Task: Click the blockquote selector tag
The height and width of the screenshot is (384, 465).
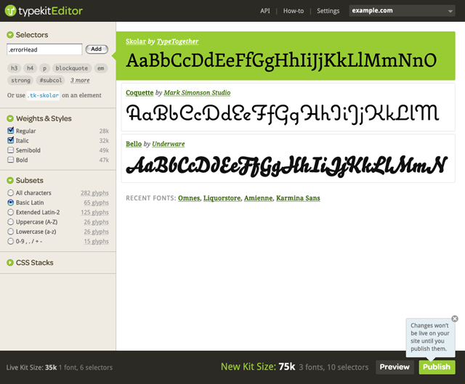Action: [72, 68]
